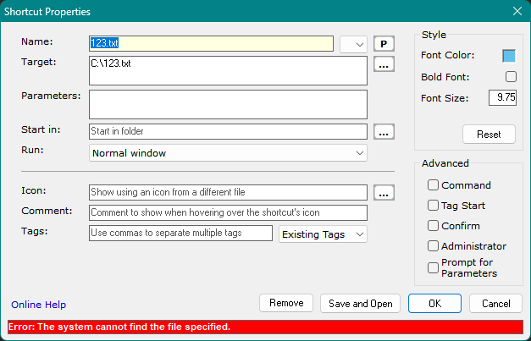Browse for a custom icon file
This screenshot has height=341, width=531.
click(384, 193)
